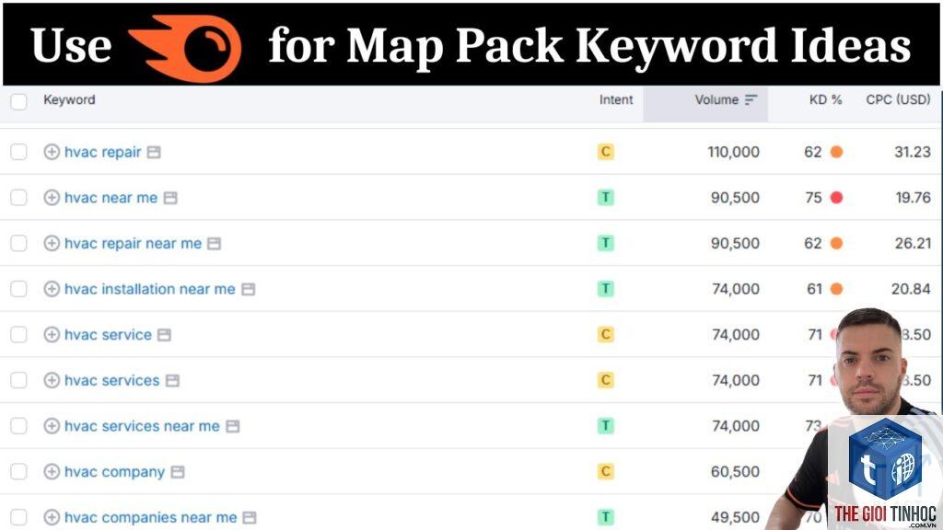The image size is (943, 530).
Task: Click the plus icon beside hvac service
Action: (52, 335)
